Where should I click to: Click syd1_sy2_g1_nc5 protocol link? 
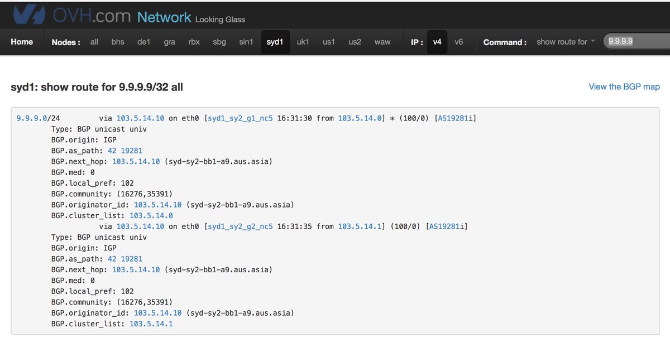[241, 118]
